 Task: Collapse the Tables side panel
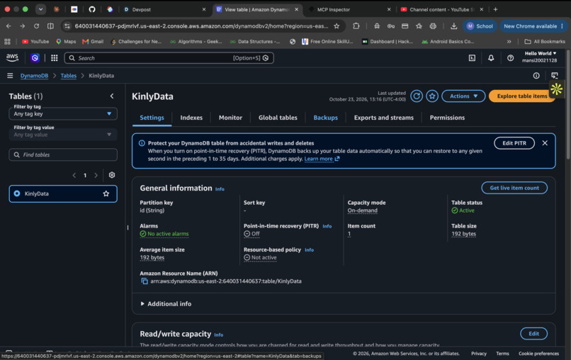pyautogui.click(x=112, y=96)
